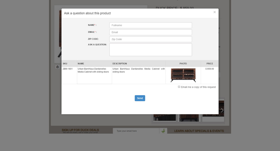The image size is (280, 151).
Task: Click the printer icon beside the modal
Action: [58, 67]
